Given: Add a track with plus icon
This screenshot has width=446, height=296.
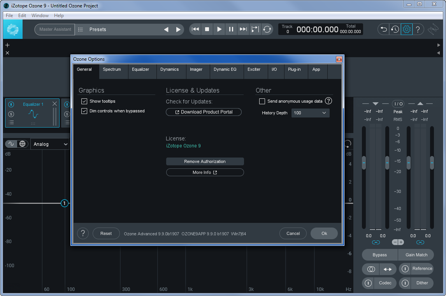Looking at the screenshot, I should (x=7, y=45).
